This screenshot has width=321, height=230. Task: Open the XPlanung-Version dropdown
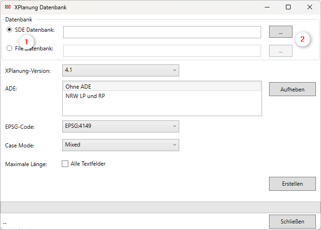point(120,70)
